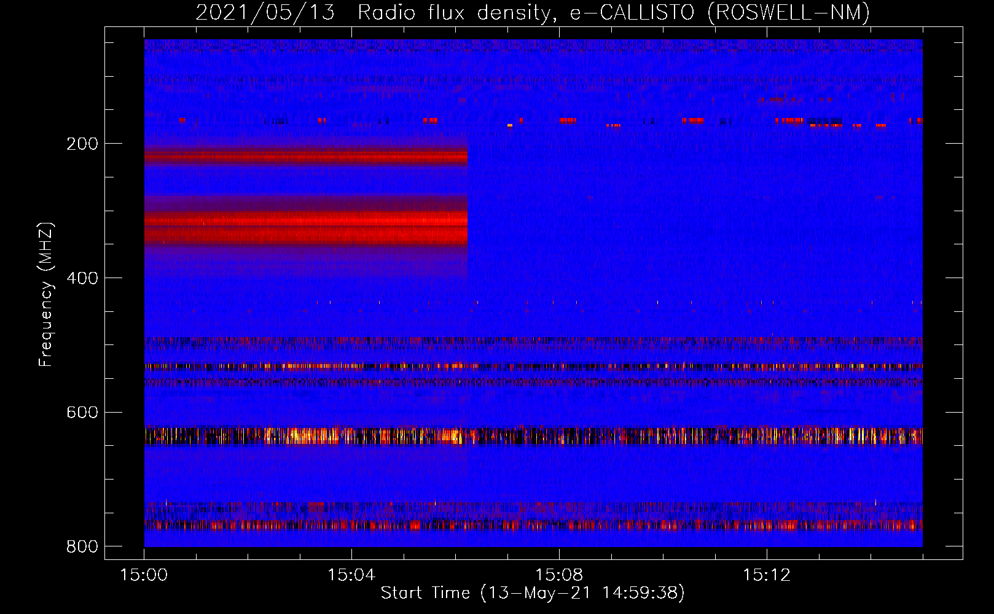Image resolution: width=994 pixels, height=614 pixels.
Task: Click the 15:00 time tick label
Action: [x=144, y=575]
